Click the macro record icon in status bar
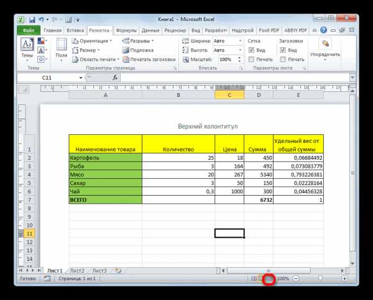The height and width of the screenshot is (300, 373). (x=47, y=278)
